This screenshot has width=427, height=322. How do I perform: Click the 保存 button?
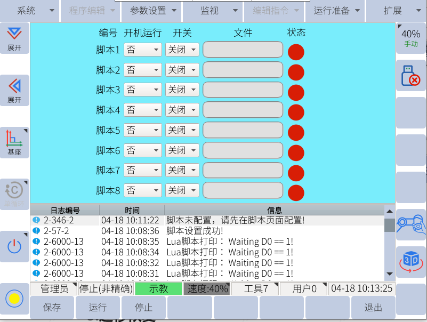tap(52, 308)
